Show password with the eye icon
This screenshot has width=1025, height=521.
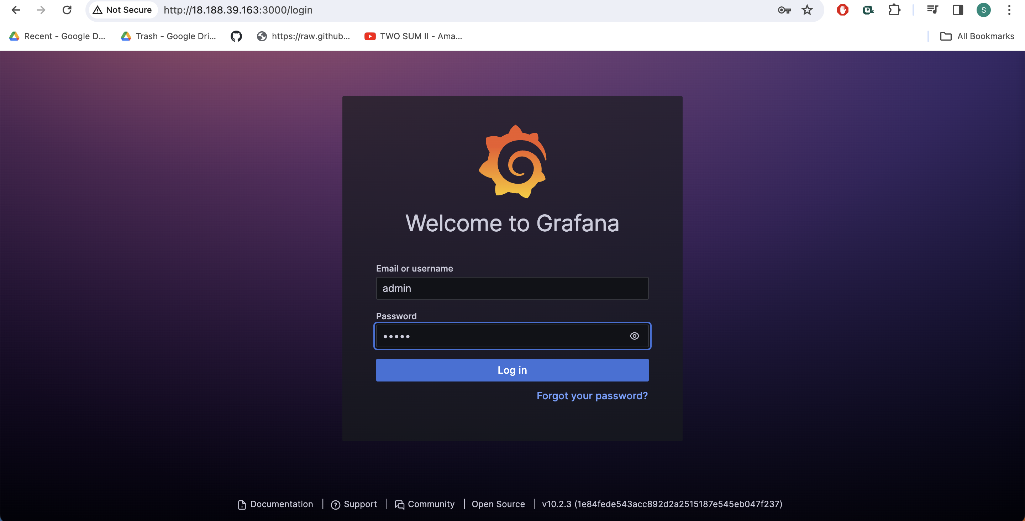[x=634, y=336]
